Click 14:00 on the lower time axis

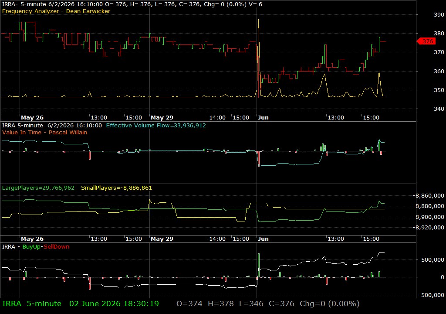[217, 239]
